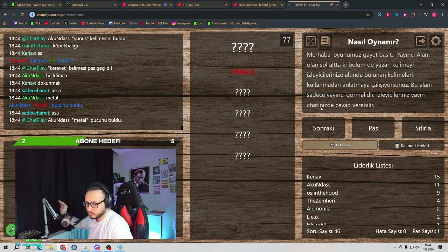Open the Dashboard bookmark
The height and width of the screenshot is (252, 448).
[216, 23]
